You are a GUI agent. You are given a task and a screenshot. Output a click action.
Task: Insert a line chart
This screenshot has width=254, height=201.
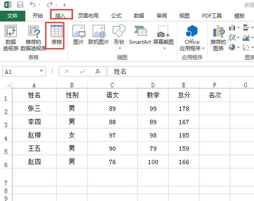click(x=232, y=38)
